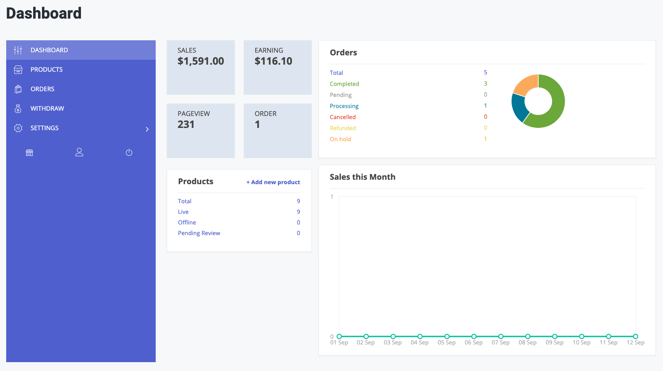Click the 06 Sep chart data point
Viewport: 663px width, 371px height.
(x=474, y=336)
